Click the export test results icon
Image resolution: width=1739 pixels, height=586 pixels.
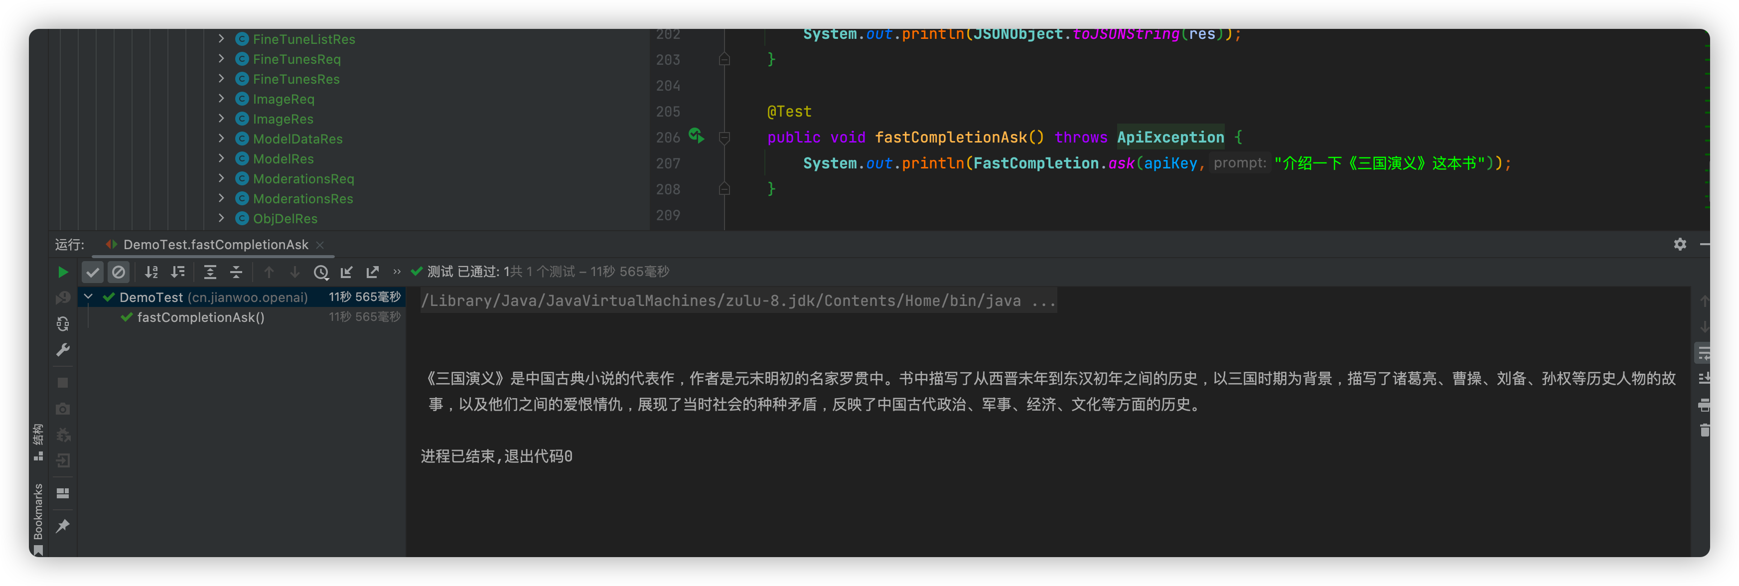(372, 272)
